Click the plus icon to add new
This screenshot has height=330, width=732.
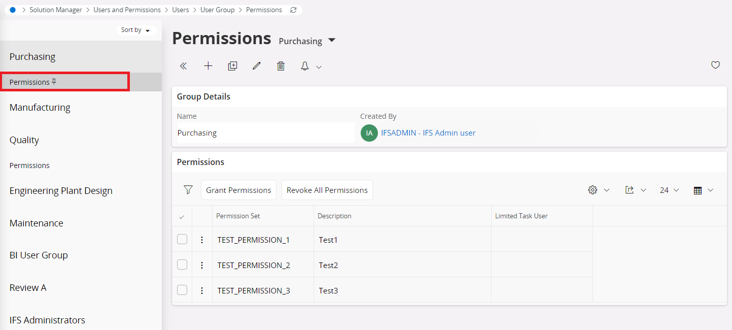[208, 66]
